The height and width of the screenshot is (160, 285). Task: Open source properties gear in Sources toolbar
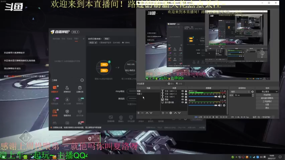tap(171, 113)
